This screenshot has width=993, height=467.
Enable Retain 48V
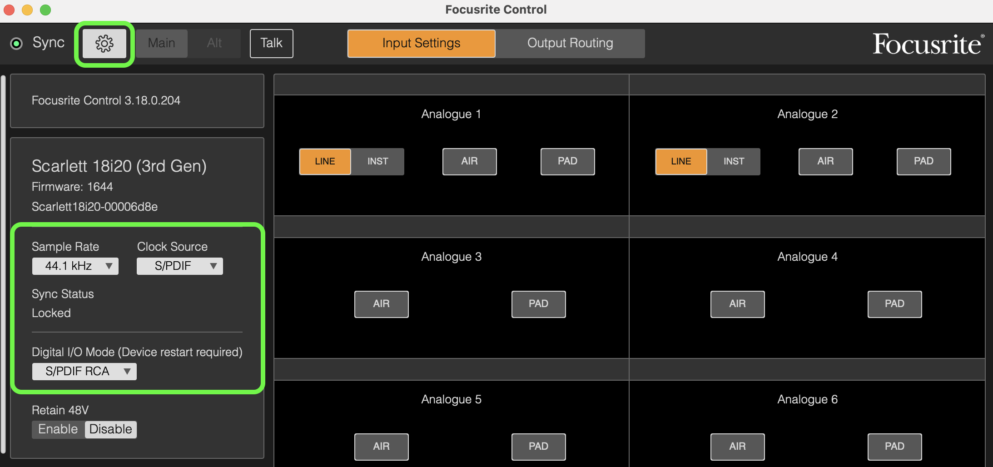(x=58, y=429)
